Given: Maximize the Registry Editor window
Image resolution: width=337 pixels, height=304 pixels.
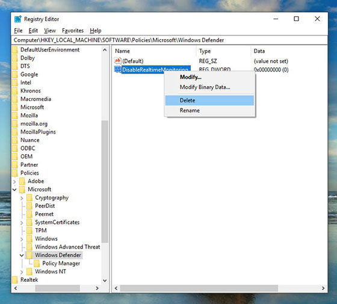Looking at the screenshot, I should coord(296,19).
